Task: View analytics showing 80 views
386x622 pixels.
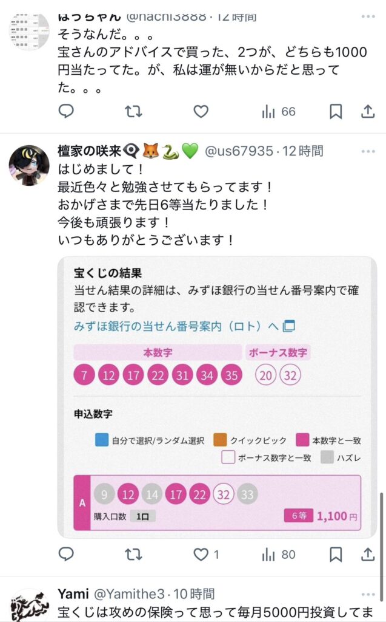Action: coord(278,555)
